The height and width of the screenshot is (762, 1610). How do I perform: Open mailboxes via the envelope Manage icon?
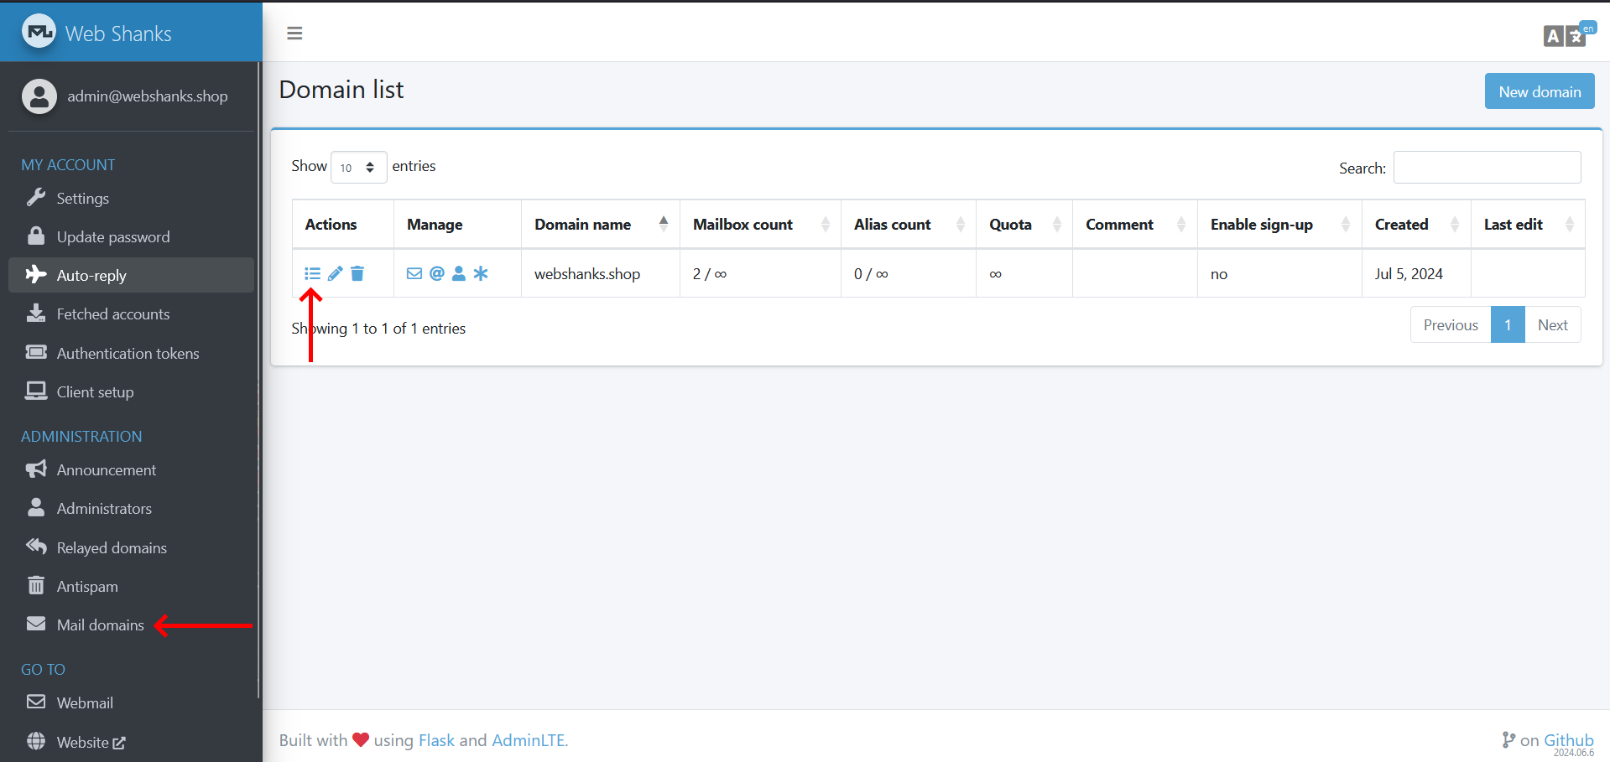[x=414, y=273]
